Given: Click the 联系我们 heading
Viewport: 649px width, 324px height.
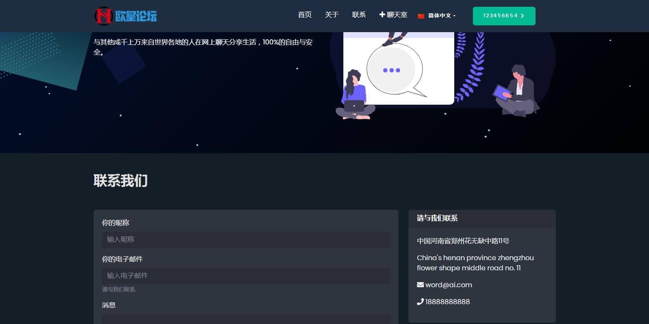Looking at the screenshot, I should (121, 181).
